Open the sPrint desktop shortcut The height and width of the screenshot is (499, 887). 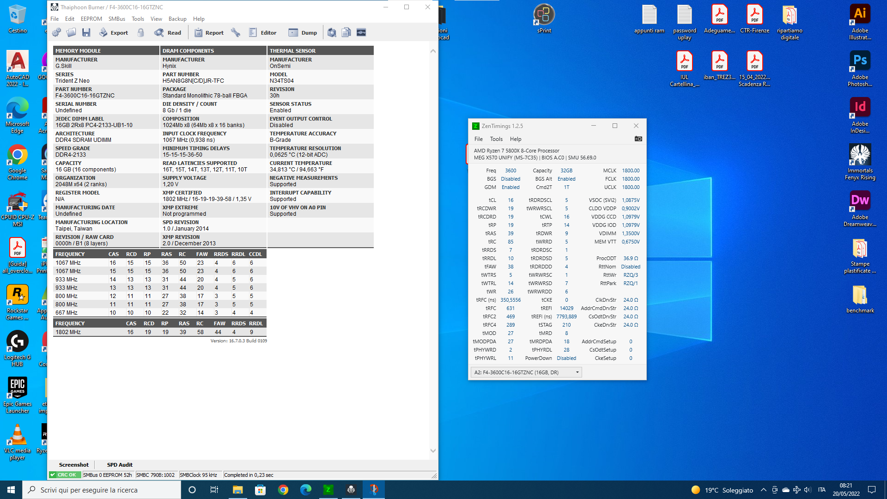(x=544, y=19)
